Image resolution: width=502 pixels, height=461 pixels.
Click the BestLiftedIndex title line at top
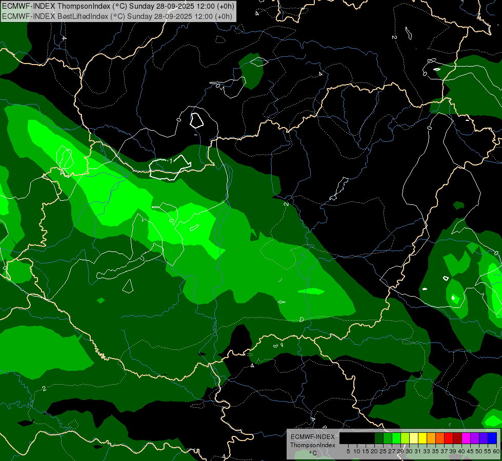[117, 16]
